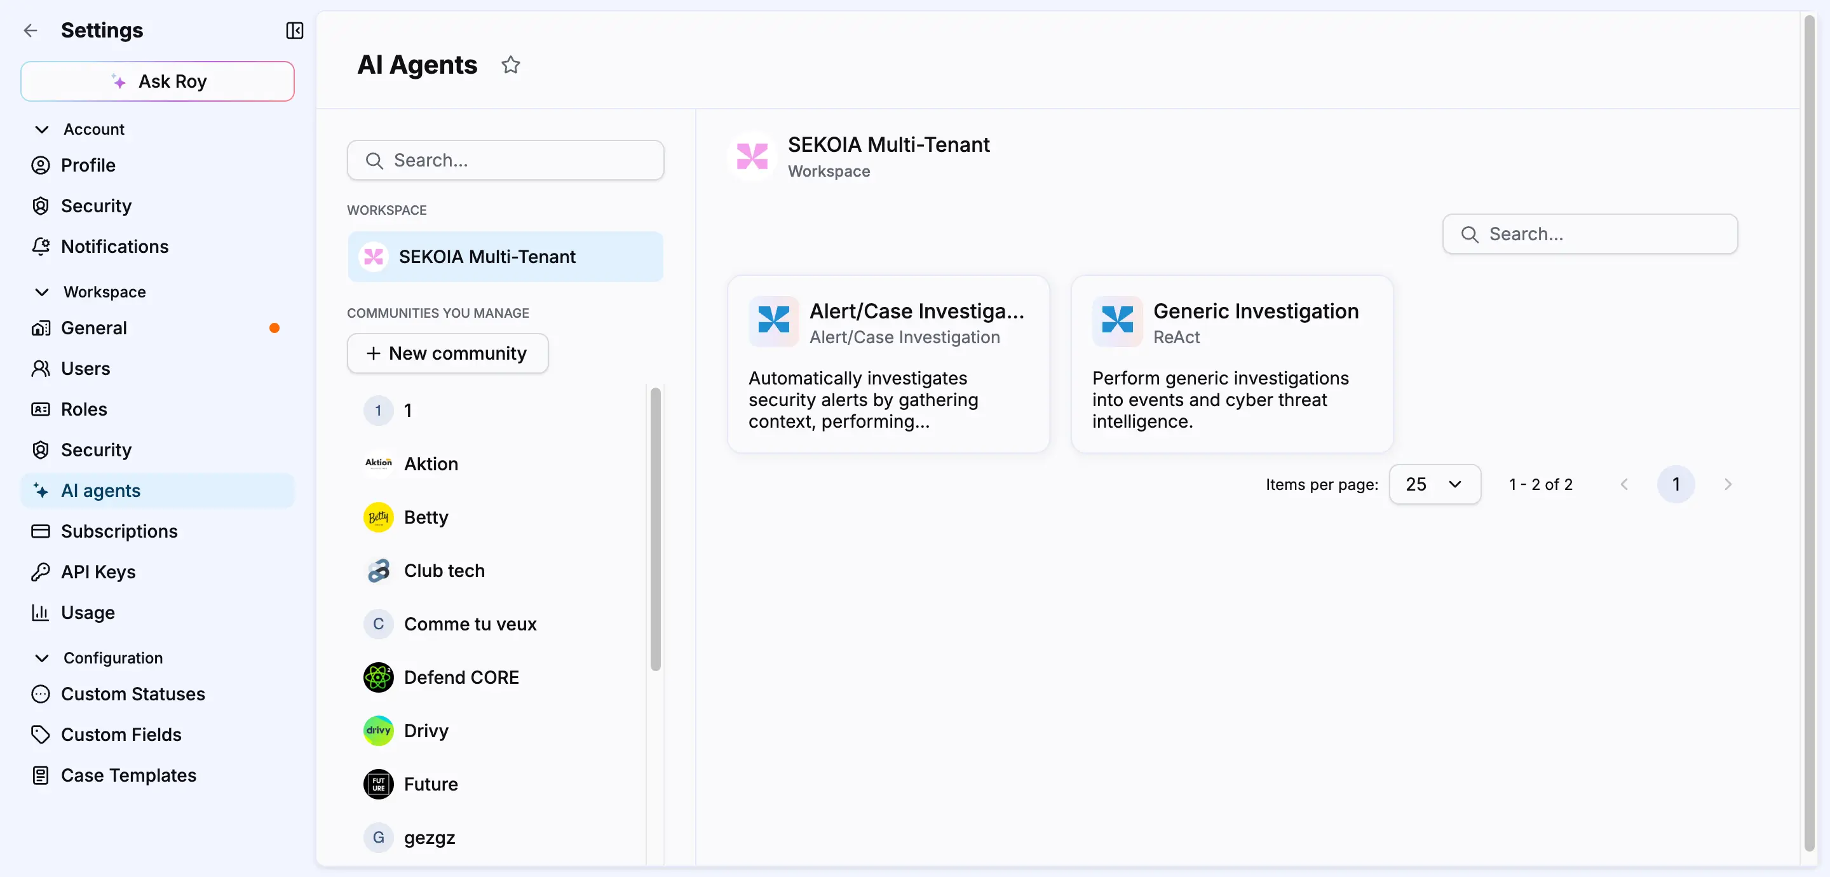
Task: Open the Generic Investigation agent card
Action: pyautogui.click(x=1232, y=364)
